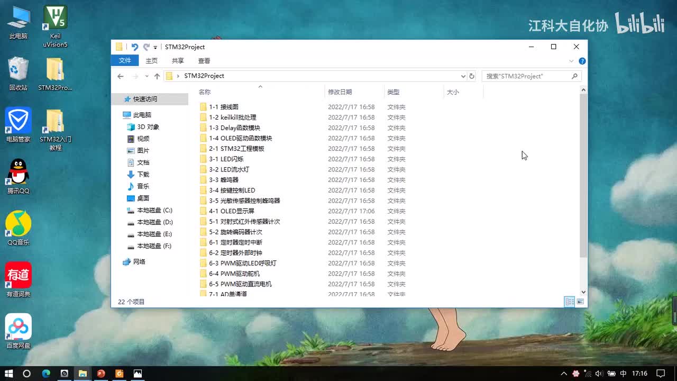Select folder 6-5 PWM驱动直流电机
This screenshot has height=381, width=677.
pos(235,284)
